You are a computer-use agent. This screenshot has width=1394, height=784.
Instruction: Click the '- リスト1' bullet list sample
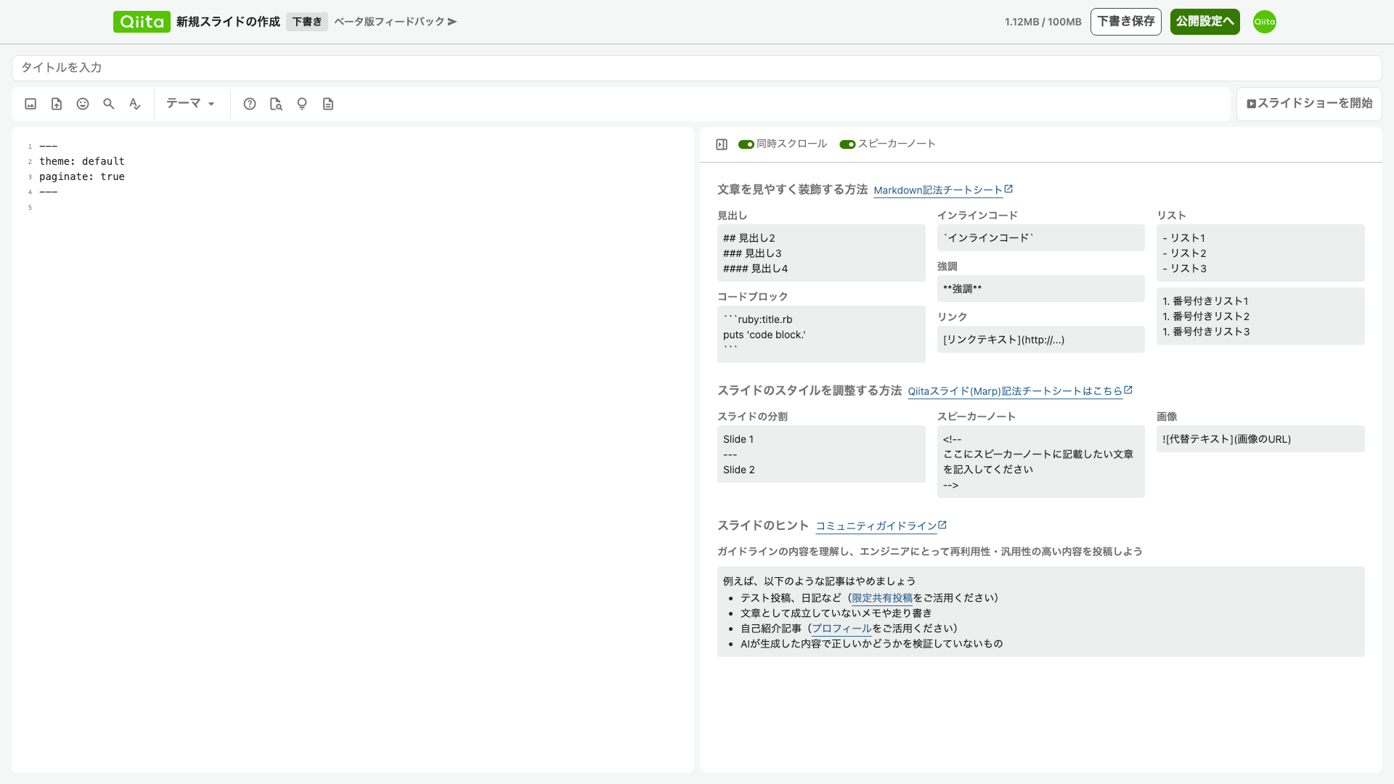pos(1260,253)
